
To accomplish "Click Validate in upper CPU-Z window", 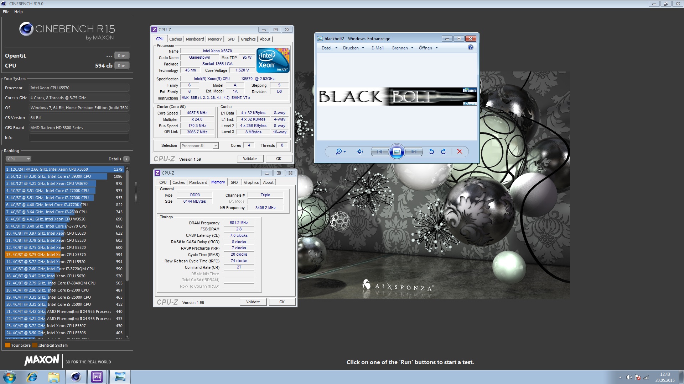I will [250, 159].
